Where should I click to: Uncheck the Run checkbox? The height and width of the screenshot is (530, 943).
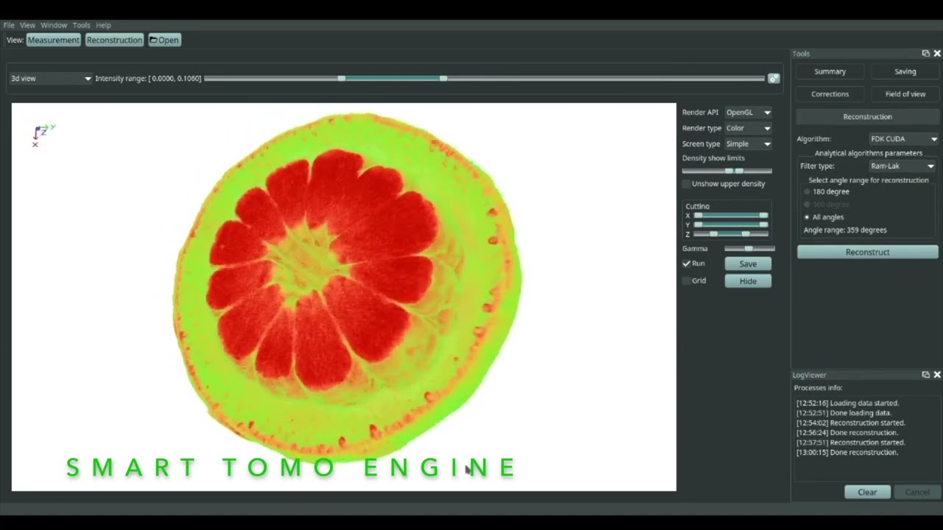point(687,264)
